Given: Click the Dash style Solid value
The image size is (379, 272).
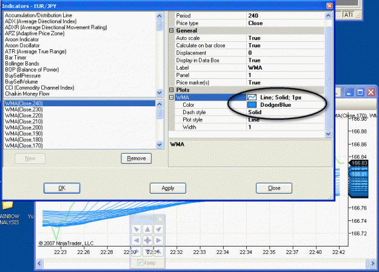Looking at the screenshot, I should click(286, 112).
